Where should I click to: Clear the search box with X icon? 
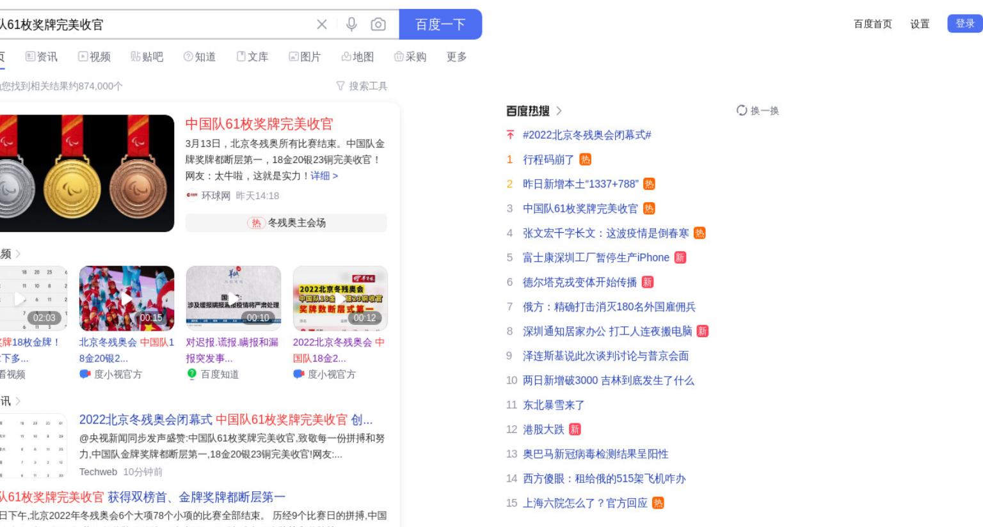click(x=322, y=24)
